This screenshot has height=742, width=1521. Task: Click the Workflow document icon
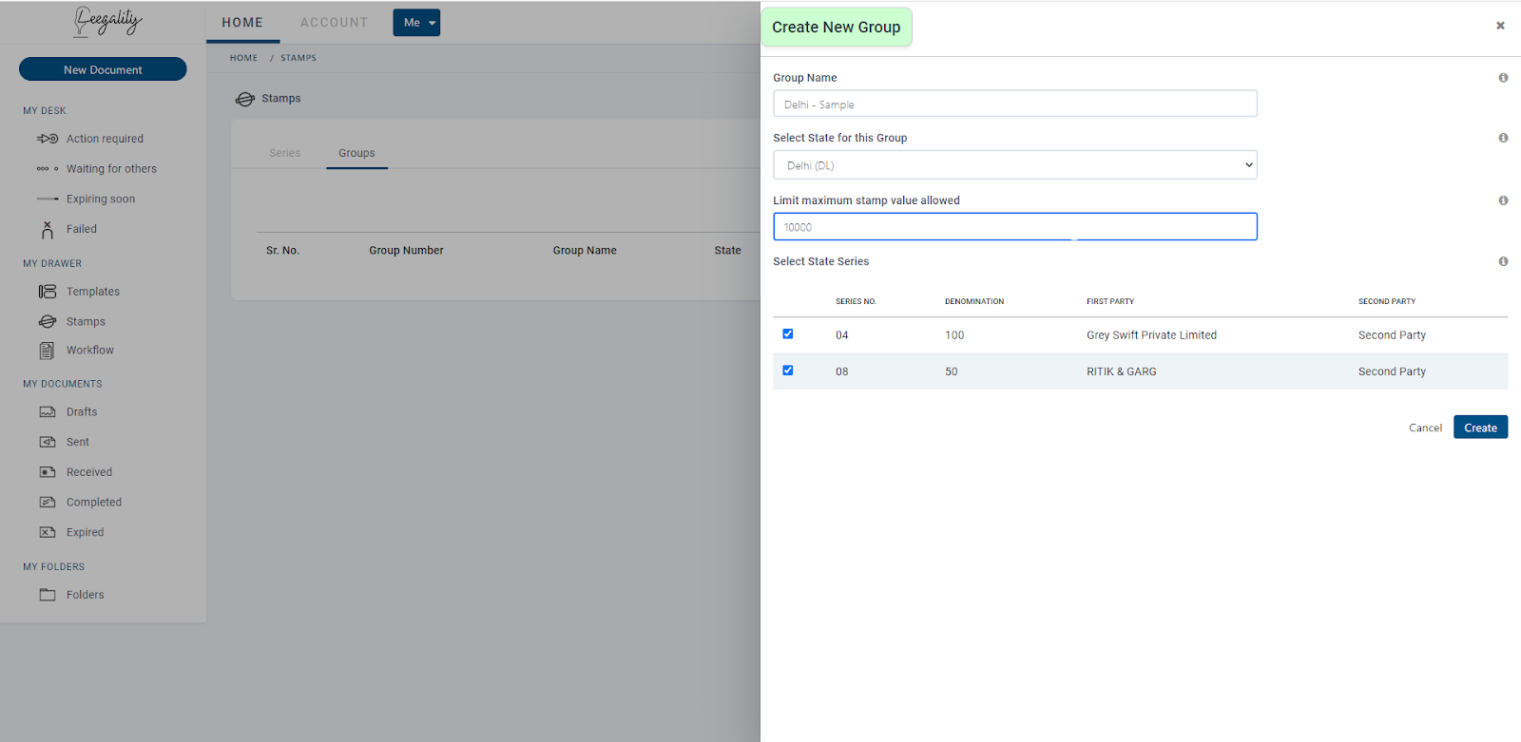[47, 351]
